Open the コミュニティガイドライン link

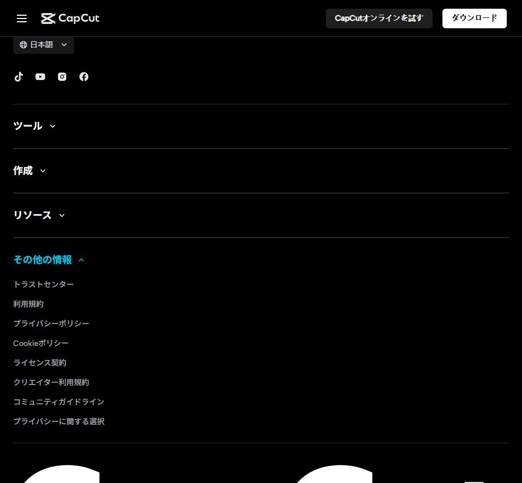59,402
